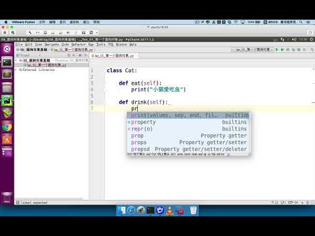Choose print(values, sep, end...) completion suggestion
The image size is (315, 236).
189,115
